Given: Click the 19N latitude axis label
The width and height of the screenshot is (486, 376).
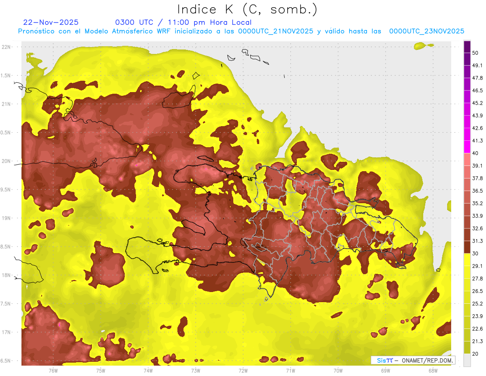Looking at the screenshot, I should [x=6, y=218].
